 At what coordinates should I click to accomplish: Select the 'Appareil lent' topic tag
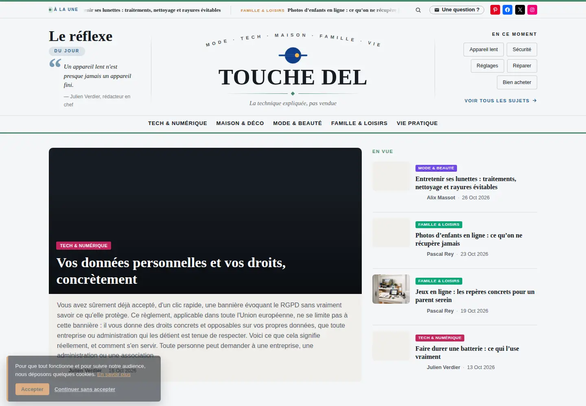(483, 50)
